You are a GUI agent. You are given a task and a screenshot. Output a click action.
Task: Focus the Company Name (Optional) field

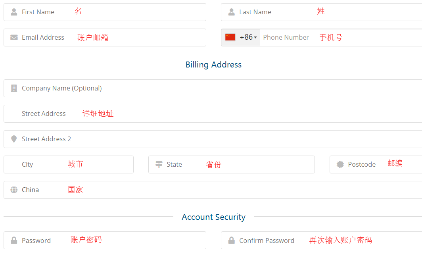coord(213,88)
